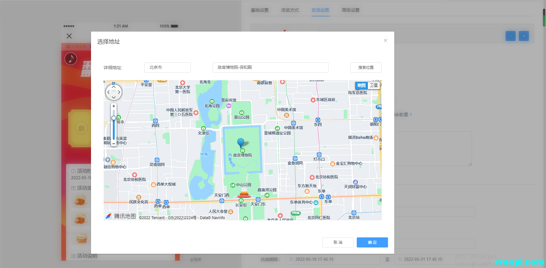Screen dimensions: 546x268
Task: Pan map down with navigation arrow
Action: tap(114, 98)
